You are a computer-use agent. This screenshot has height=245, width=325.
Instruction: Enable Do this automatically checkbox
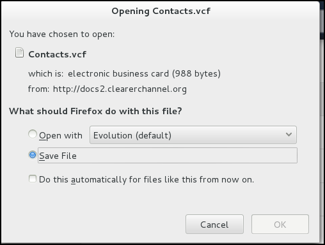33,179
